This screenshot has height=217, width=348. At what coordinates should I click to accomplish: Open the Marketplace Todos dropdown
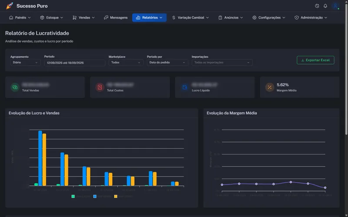pyautogui.click(x=126, y=62)
